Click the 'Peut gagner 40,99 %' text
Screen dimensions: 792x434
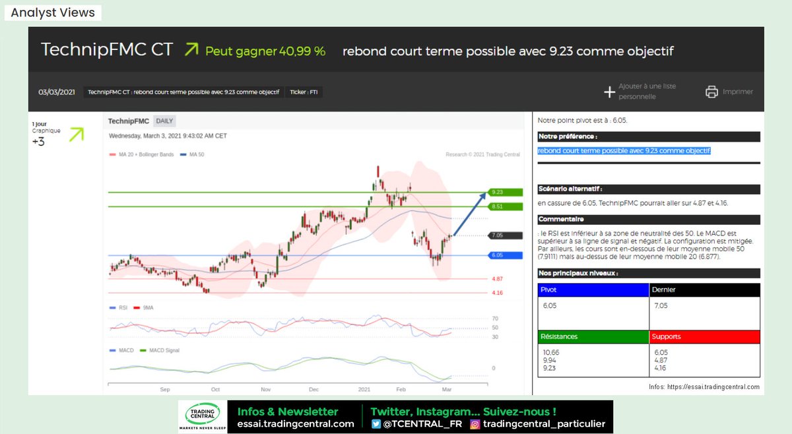click(x=265, y=51)
